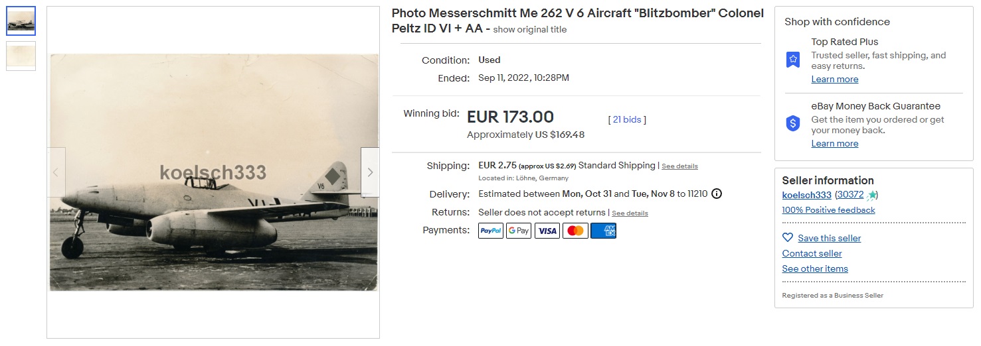
Task: Click the Visa card icon
Action: (547, 231)
